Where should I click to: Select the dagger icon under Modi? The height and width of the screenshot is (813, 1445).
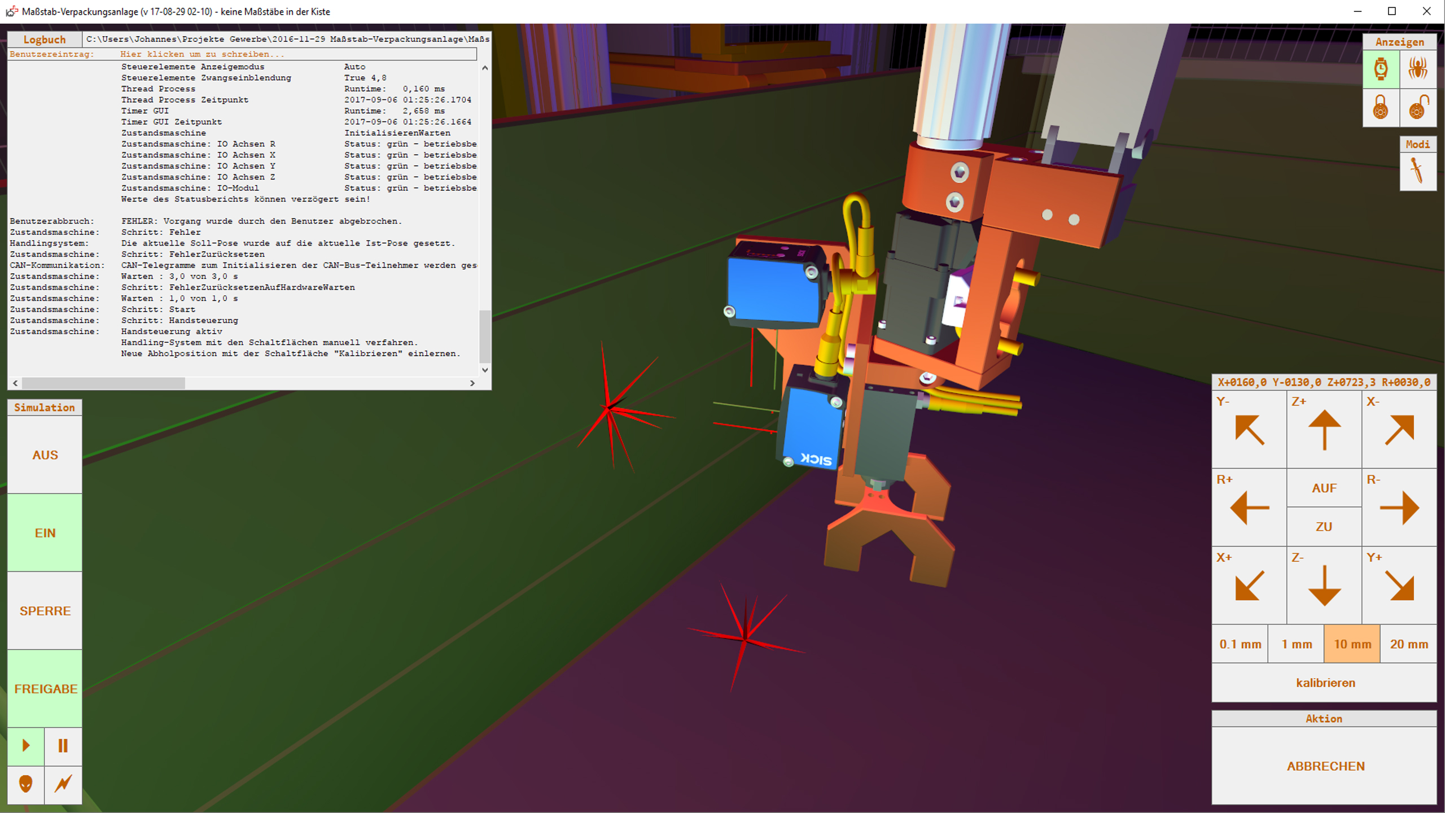coord(1417,171)
